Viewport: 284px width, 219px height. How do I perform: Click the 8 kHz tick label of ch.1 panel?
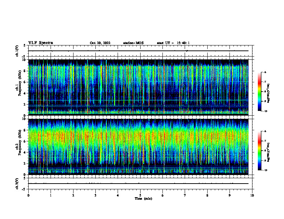(x=25, y=71)
